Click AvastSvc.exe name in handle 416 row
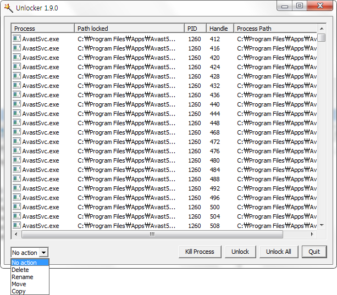This screenshot has width=337, height=295. click(x=41, y=48)
